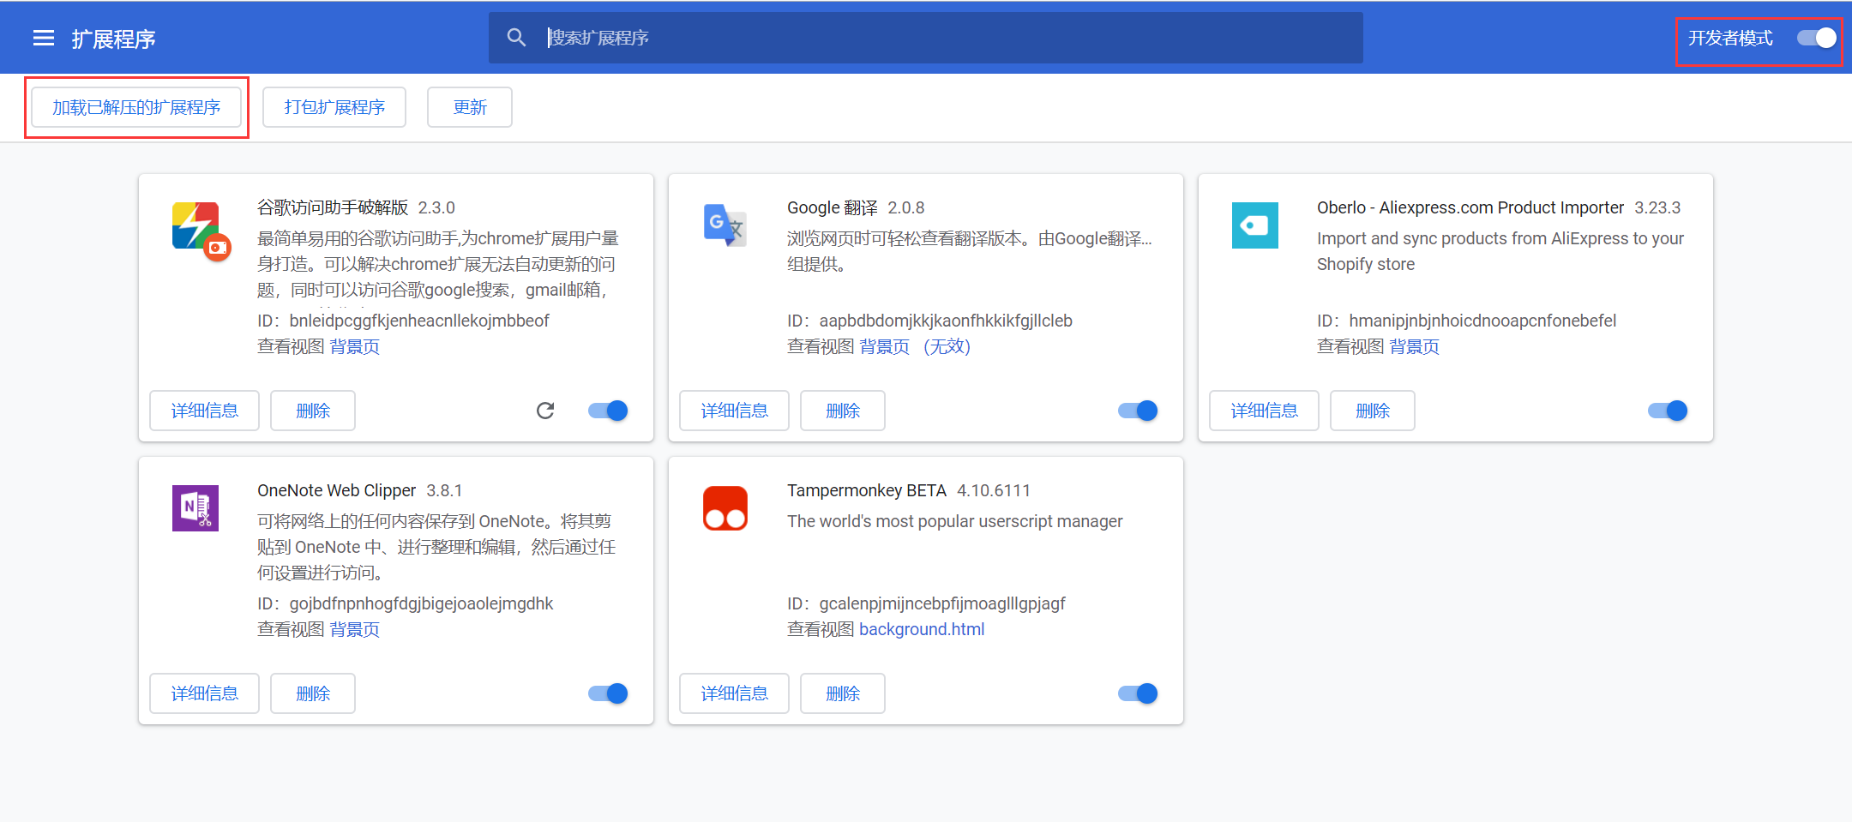The width and height of the screenshot is (1852, 822).
Task: Click the Oberlo extension icon
Action: pyautogui.click(x=1255, y=225)
